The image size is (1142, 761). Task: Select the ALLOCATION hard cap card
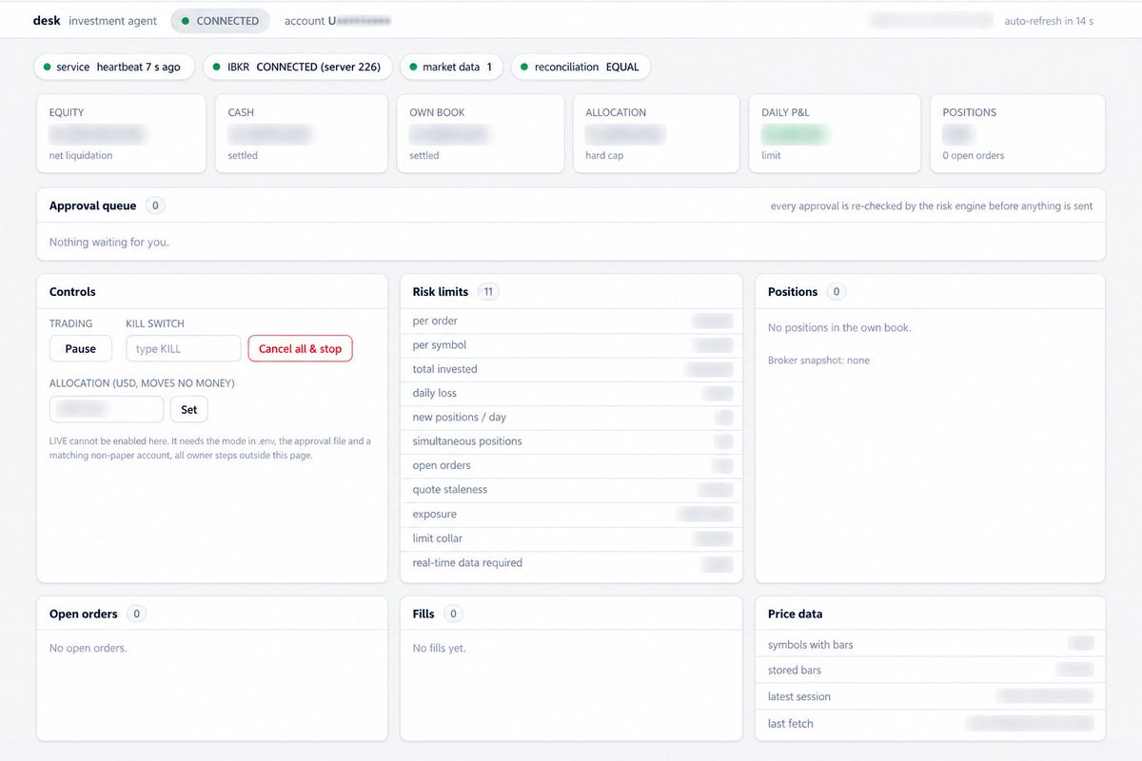657,133
